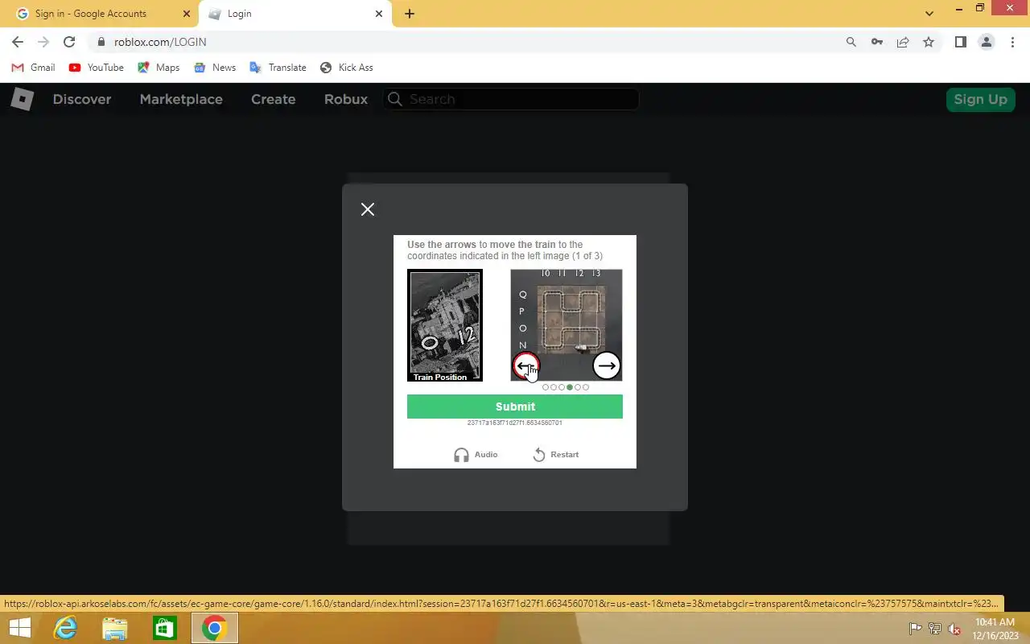
Task: Open the Marketplace page
Action: tap(181, 99)
